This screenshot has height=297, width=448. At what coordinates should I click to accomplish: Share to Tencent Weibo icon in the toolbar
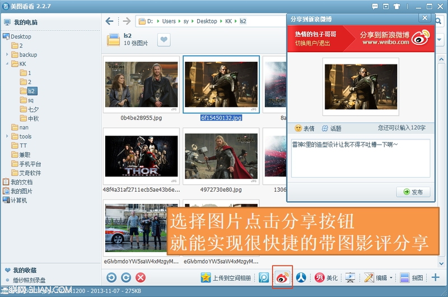tap(264, 277)
